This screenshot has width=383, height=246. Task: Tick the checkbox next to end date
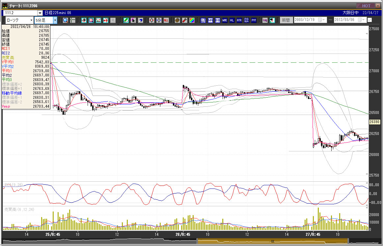[x=370, y=20]
